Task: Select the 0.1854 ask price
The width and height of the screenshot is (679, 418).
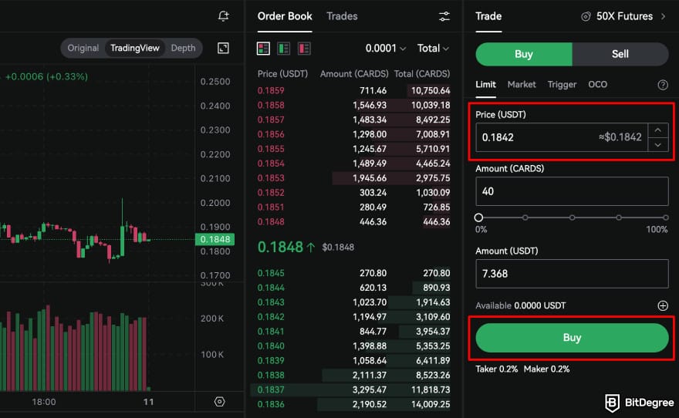Action: pyautogui.click(x=271, y=163)
